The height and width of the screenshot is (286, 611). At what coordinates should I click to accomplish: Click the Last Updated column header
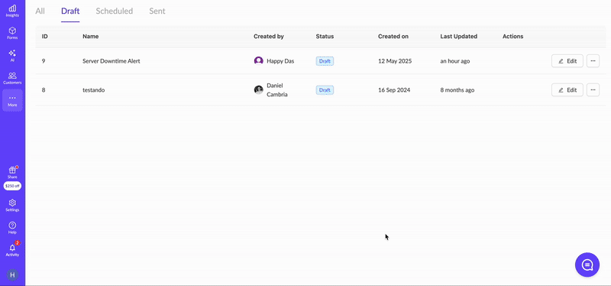tap(459, 36)
